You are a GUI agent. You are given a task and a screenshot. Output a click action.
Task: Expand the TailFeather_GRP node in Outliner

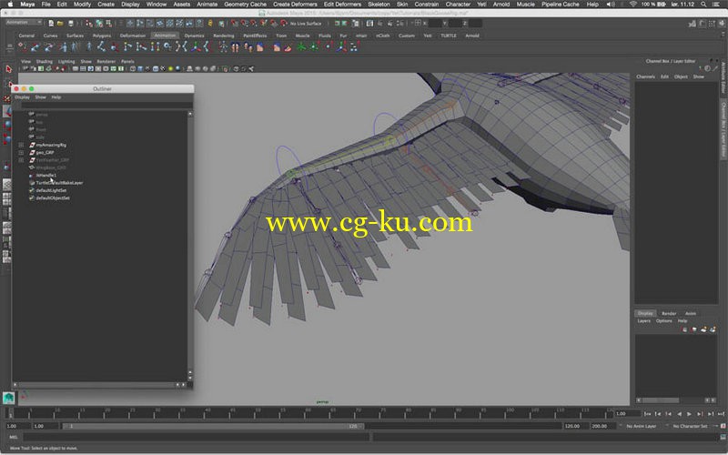(21, 160)
